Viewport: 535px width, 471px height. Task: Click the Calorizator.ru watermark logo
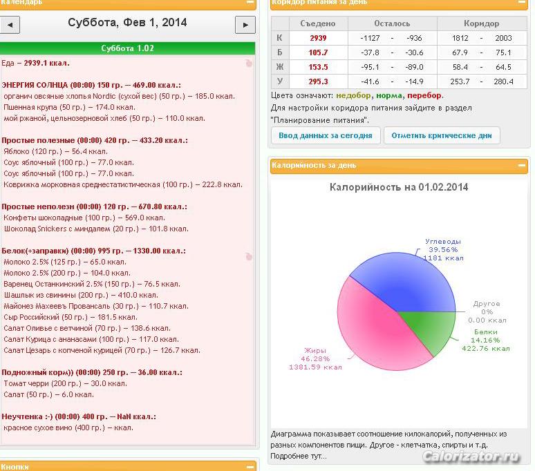tap(471, 456)
